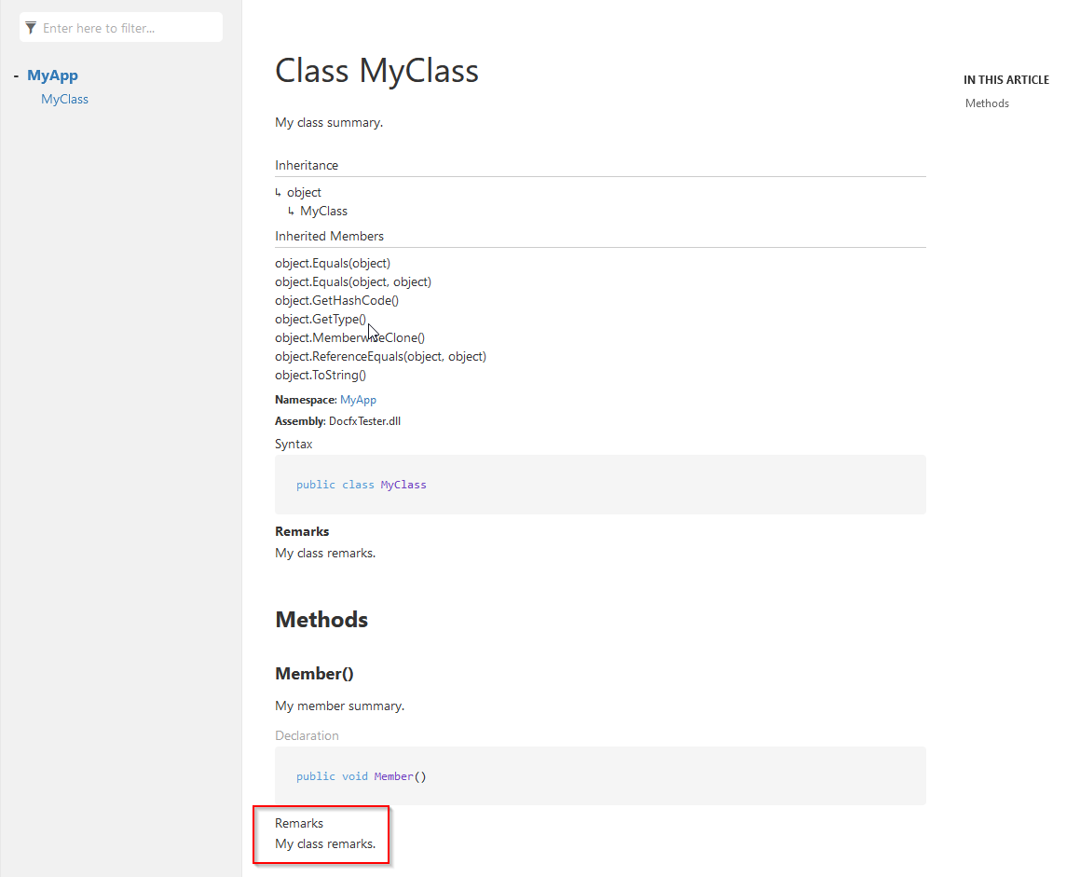Click "My class remarks." under the syntax block
This screenshot has height=877, width=1066.
click(325, 554)
